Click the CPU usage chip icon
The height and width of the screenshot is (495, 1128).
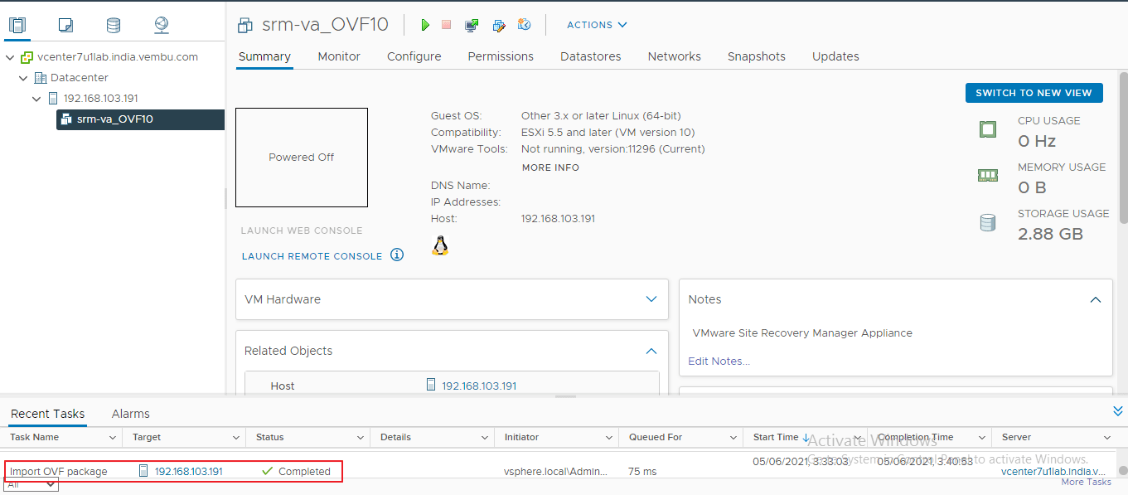[x=987, y=129]
